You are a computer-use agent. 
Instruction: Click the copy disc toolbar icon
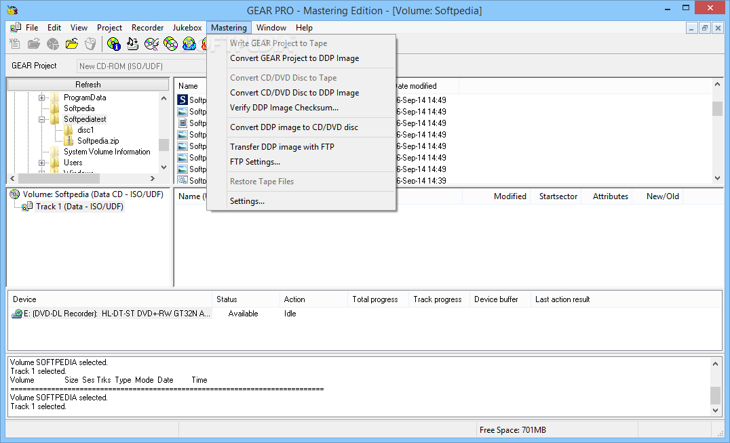click(x=171, y=44)
